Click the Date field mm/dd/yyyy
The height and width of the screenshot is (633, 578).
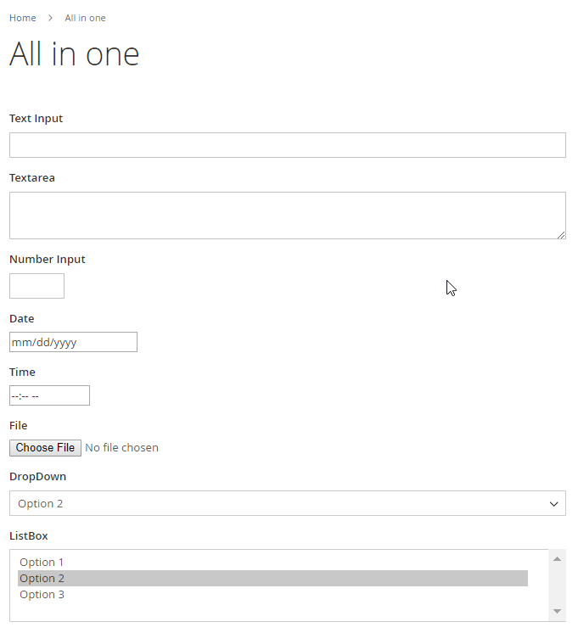(x=73, y=342)
